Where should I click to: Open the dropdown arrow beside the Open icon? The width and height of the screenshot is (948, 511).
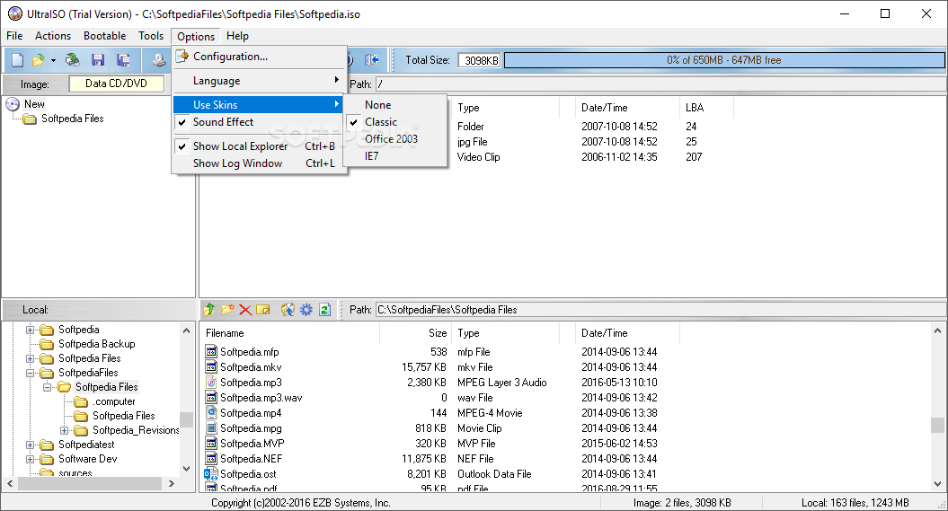(53, 60)
